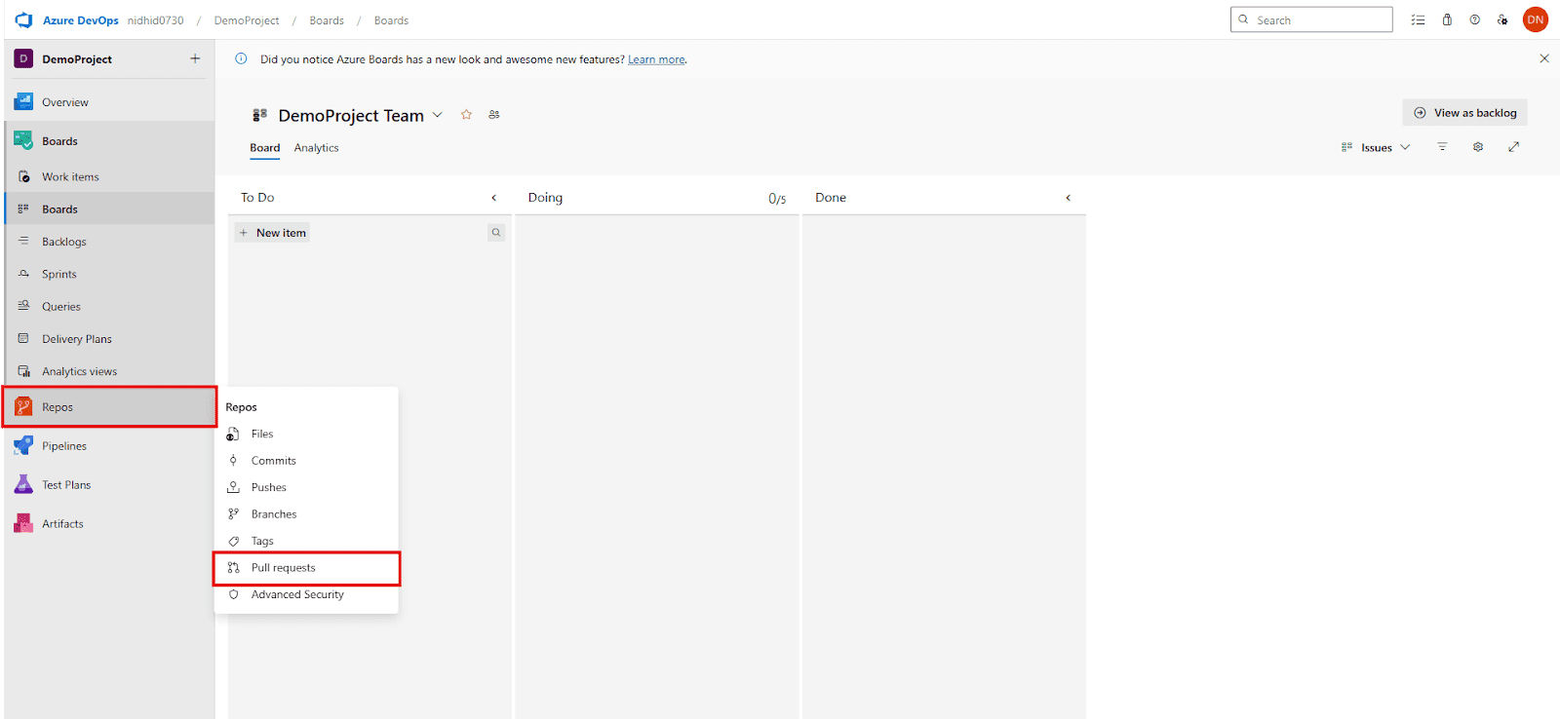This screenshot has width=1560, height=719.
Task: Open Backlogs in the sidebar
Action: click(109, 242)
